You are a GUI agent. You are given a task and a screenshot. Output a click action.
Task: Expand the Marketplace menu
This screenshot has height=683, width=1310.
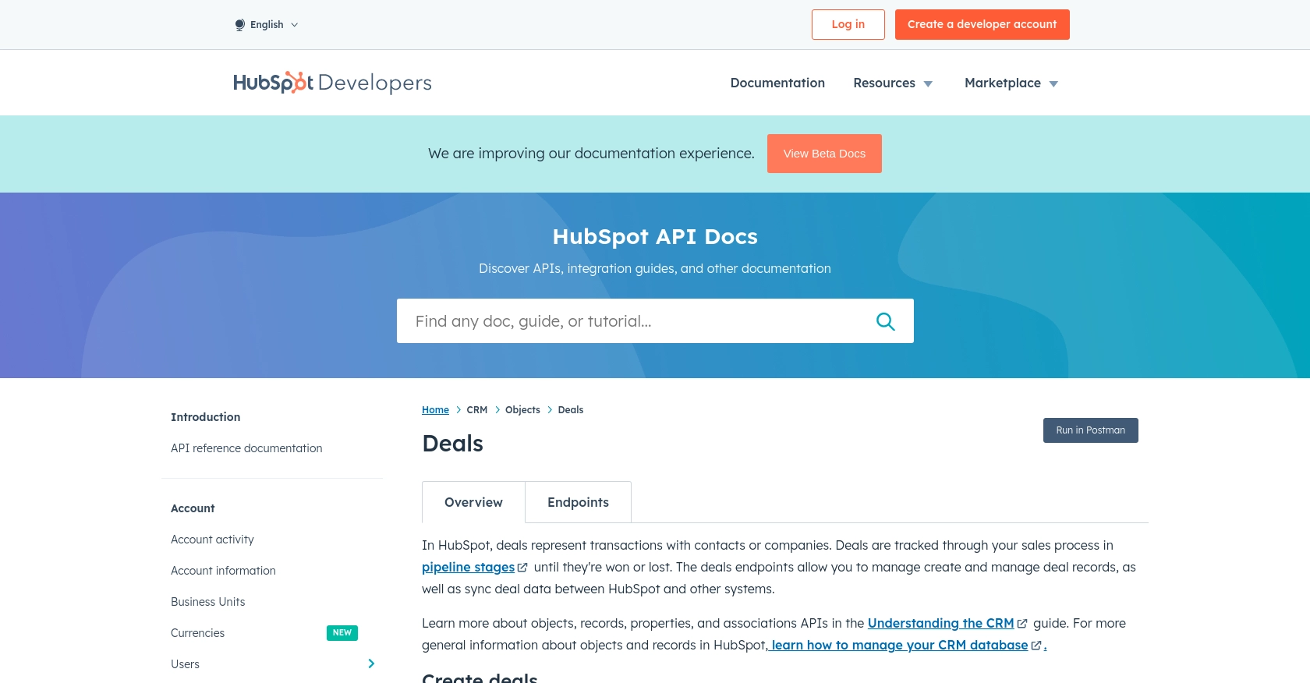click(1011, 83)
